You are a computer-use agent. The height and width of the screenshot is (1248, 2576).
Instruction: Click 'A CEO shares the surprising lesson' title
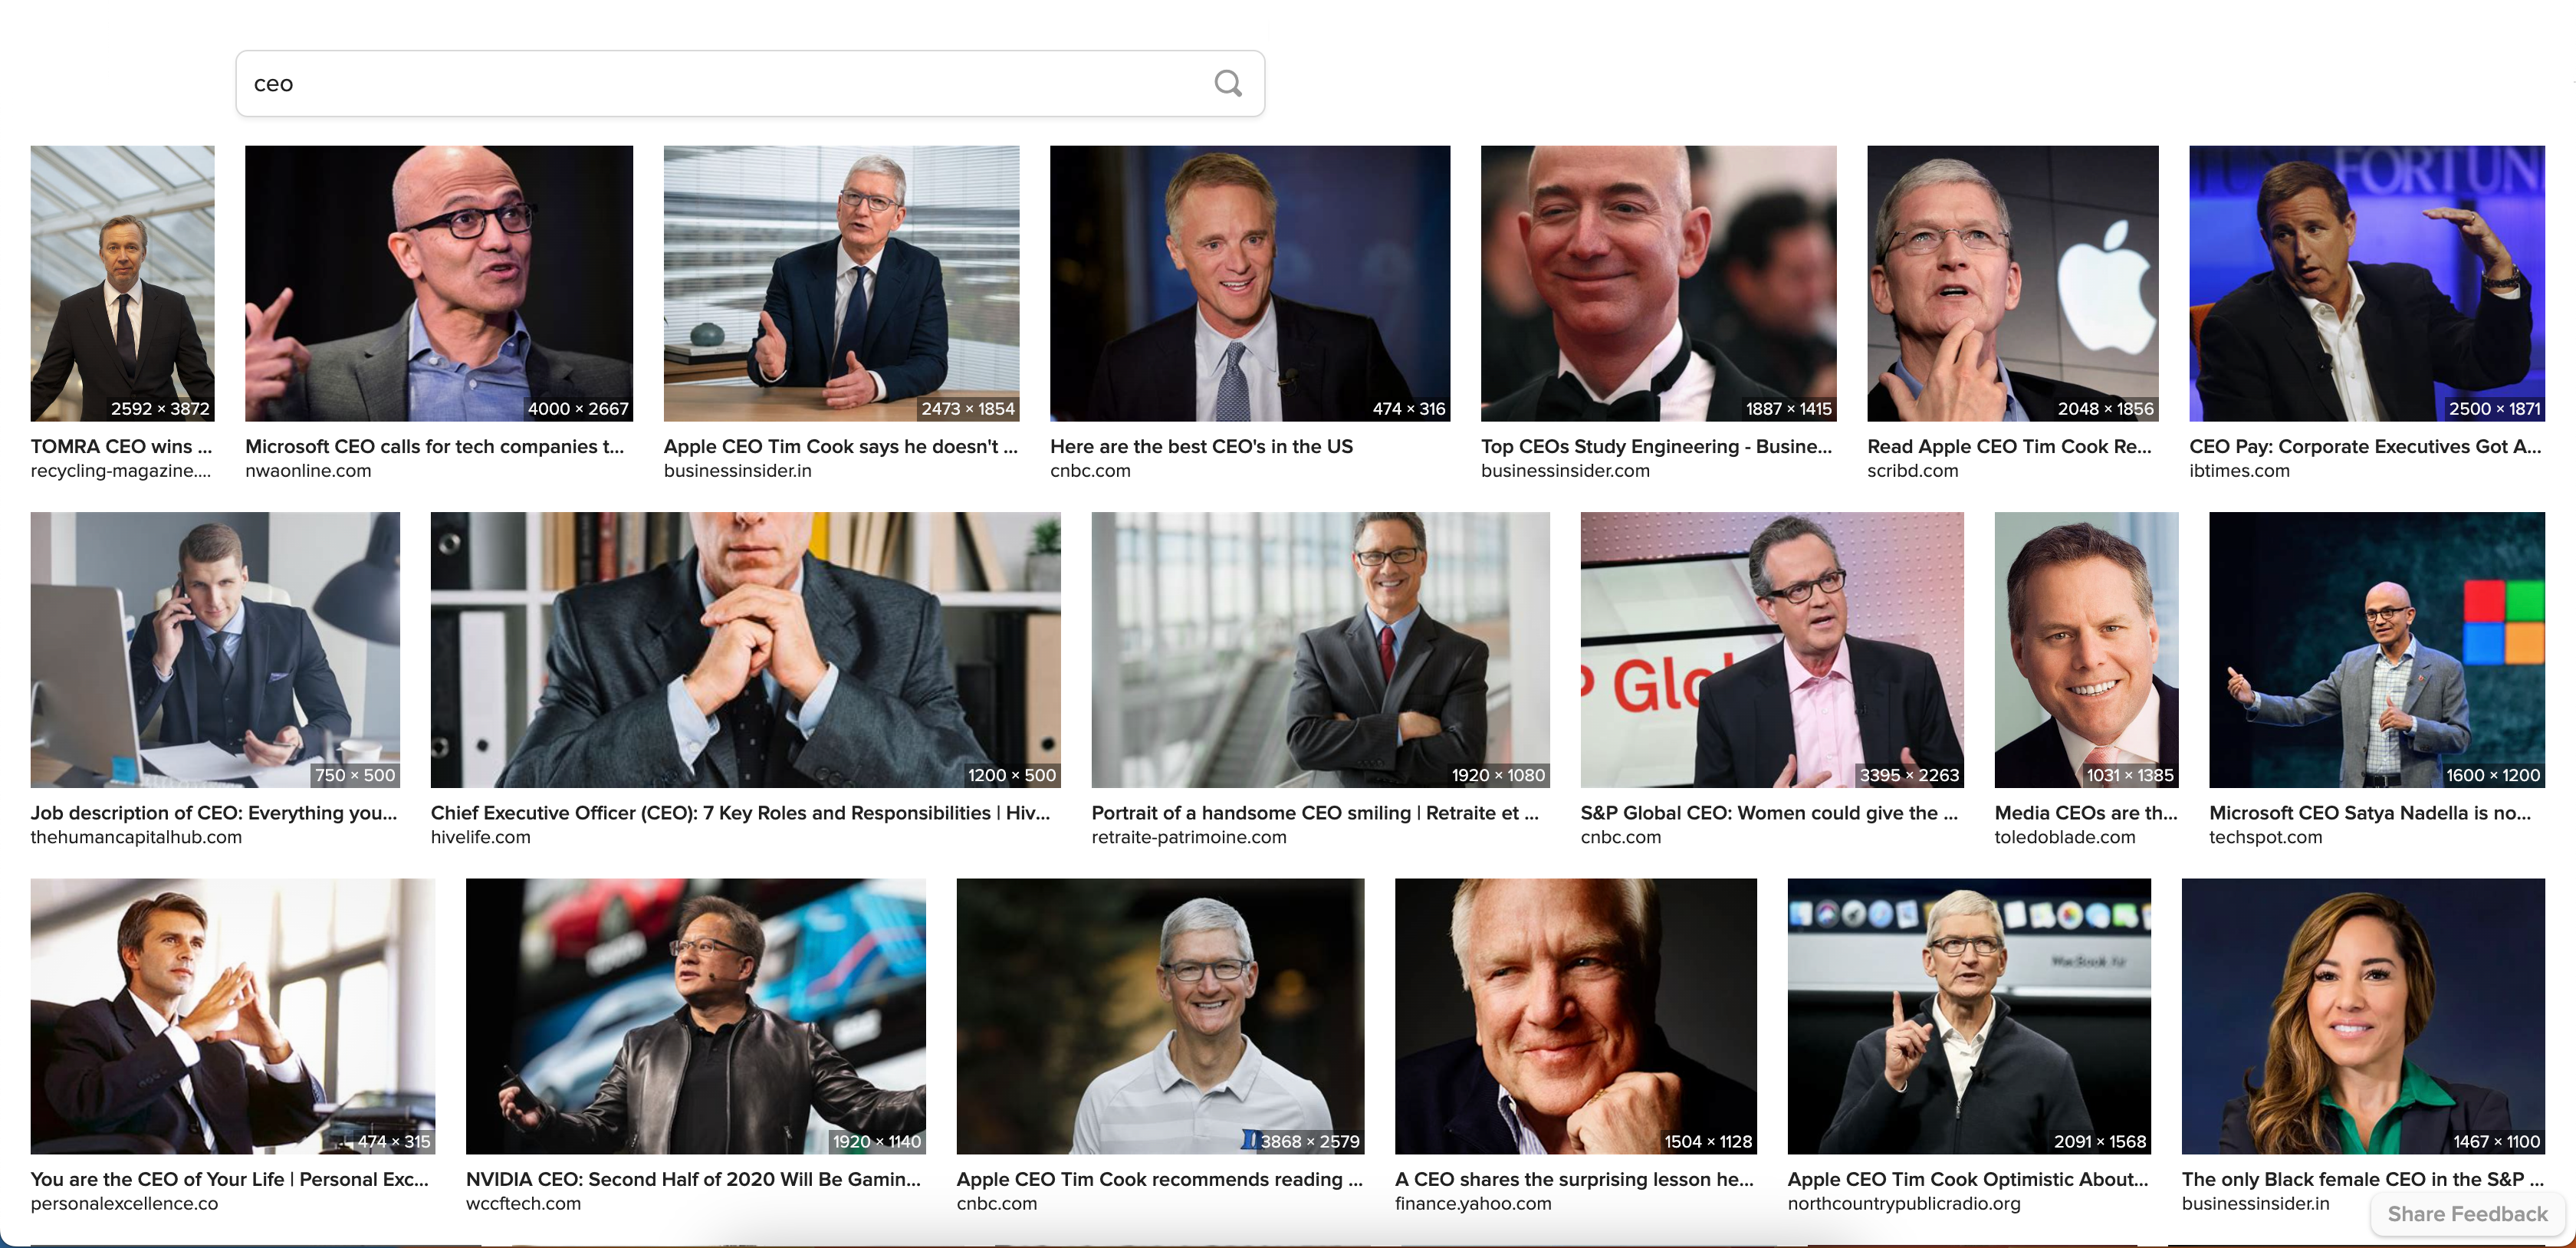click(1574, 1179)
